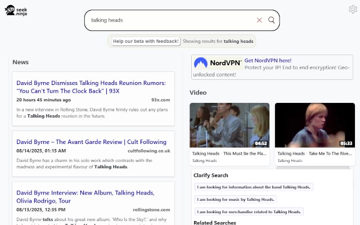Click the 08/14/2025, 01:15 AM timestamp

point(41,151)
